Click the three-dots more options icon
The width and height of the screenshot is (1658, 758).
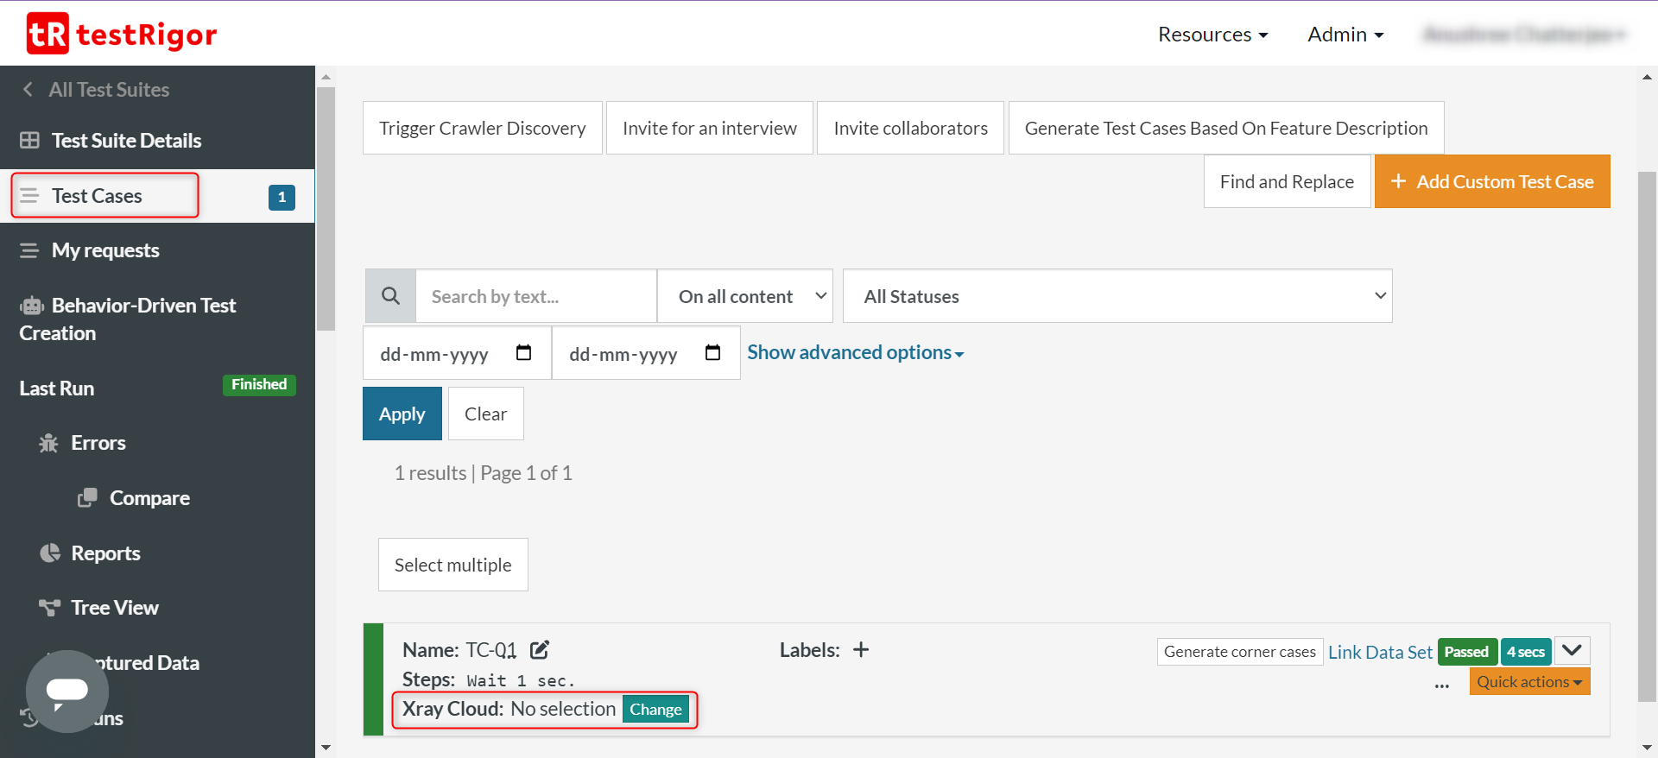pos(1441,685)
